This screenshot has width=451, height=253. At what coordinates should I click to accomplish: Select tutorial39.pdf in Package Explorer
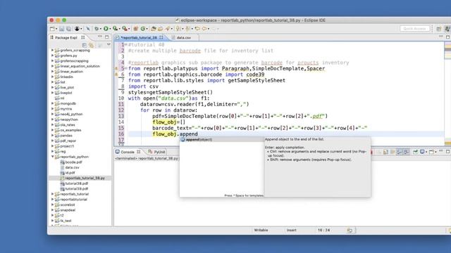coord(77,189)
